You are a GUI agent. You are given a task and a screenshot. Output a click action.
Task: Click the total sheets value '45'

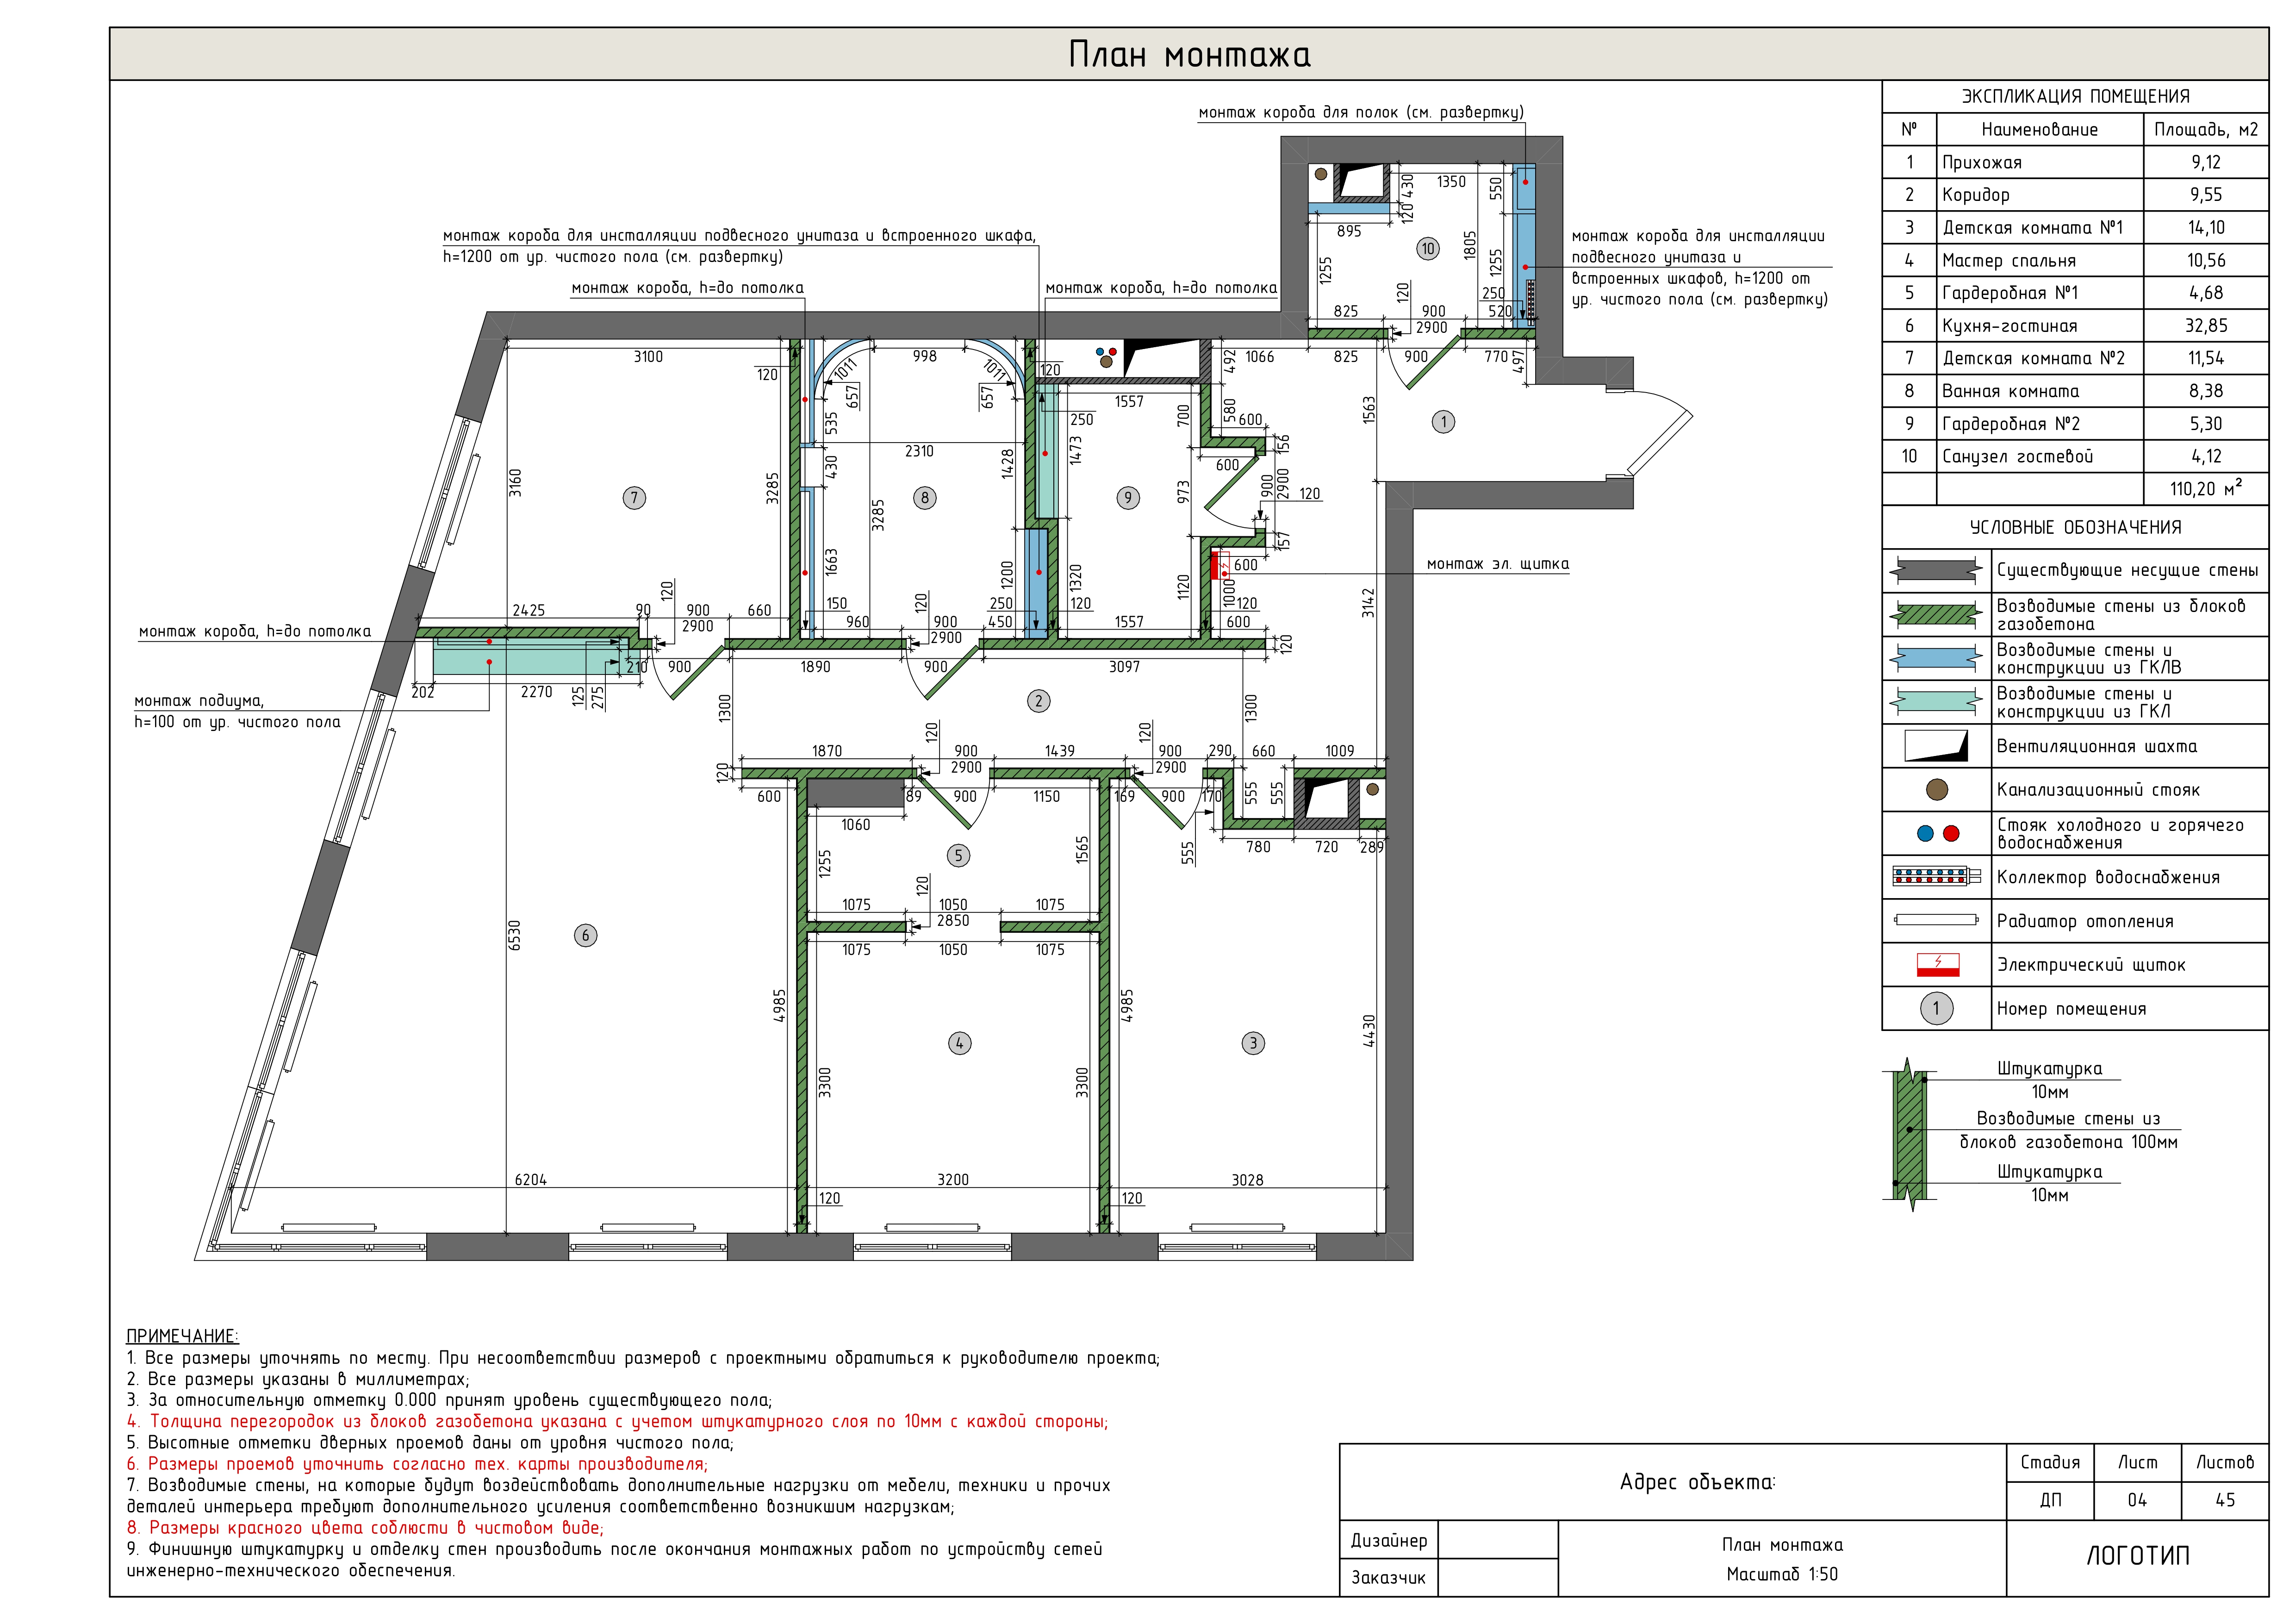point(2225,1500)
